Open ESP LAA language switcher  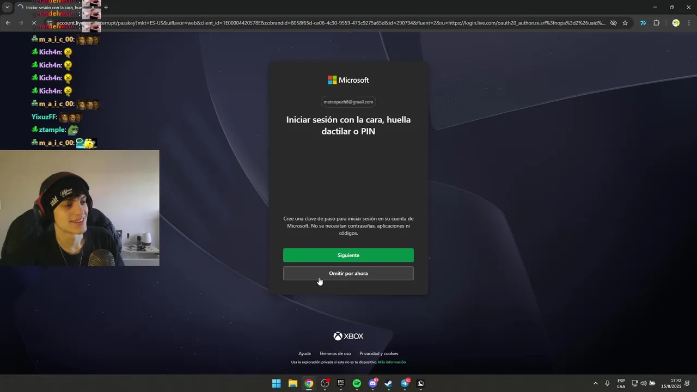[x=621, y=383]
